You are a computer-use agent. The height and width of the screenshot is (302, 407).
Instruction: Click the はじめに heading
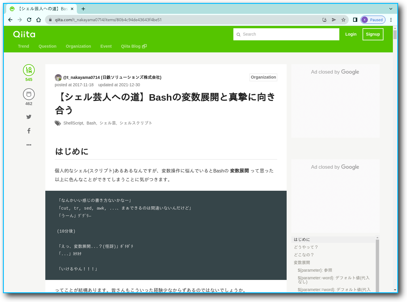(x=72, y=151)
